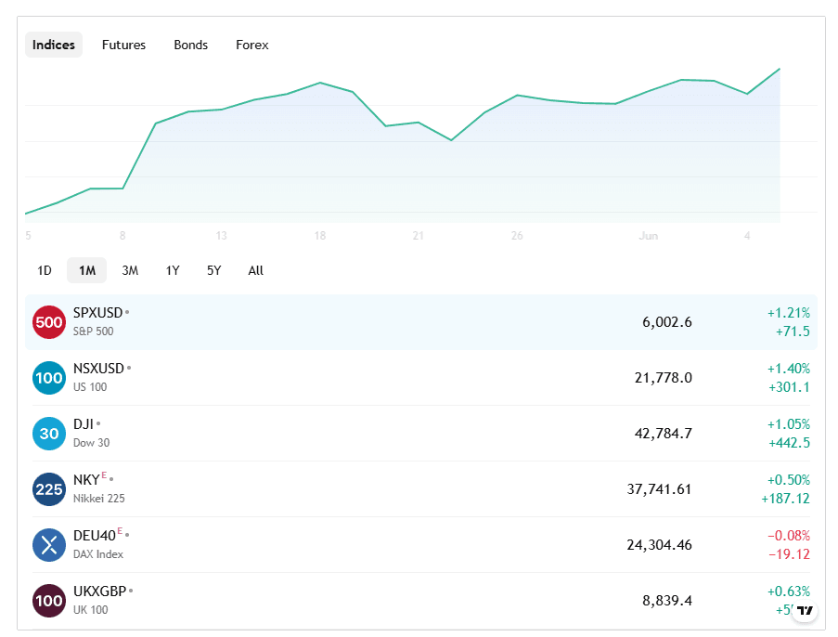Screen dimensions: 838x637
Task: Click the Nikkei 225 description label
Action: coord(99,498)
